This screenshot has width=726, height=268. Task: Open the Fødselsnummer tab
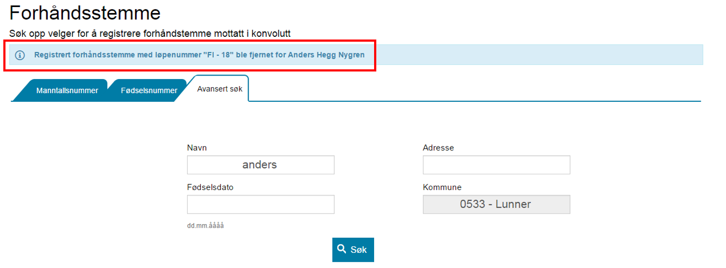[x=149, y=91]
